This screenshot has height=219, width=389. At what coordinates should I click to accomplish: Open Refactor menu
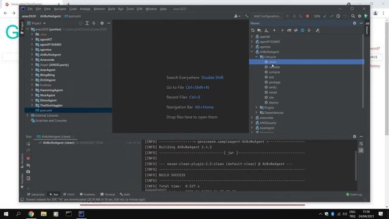pos(99,9)
